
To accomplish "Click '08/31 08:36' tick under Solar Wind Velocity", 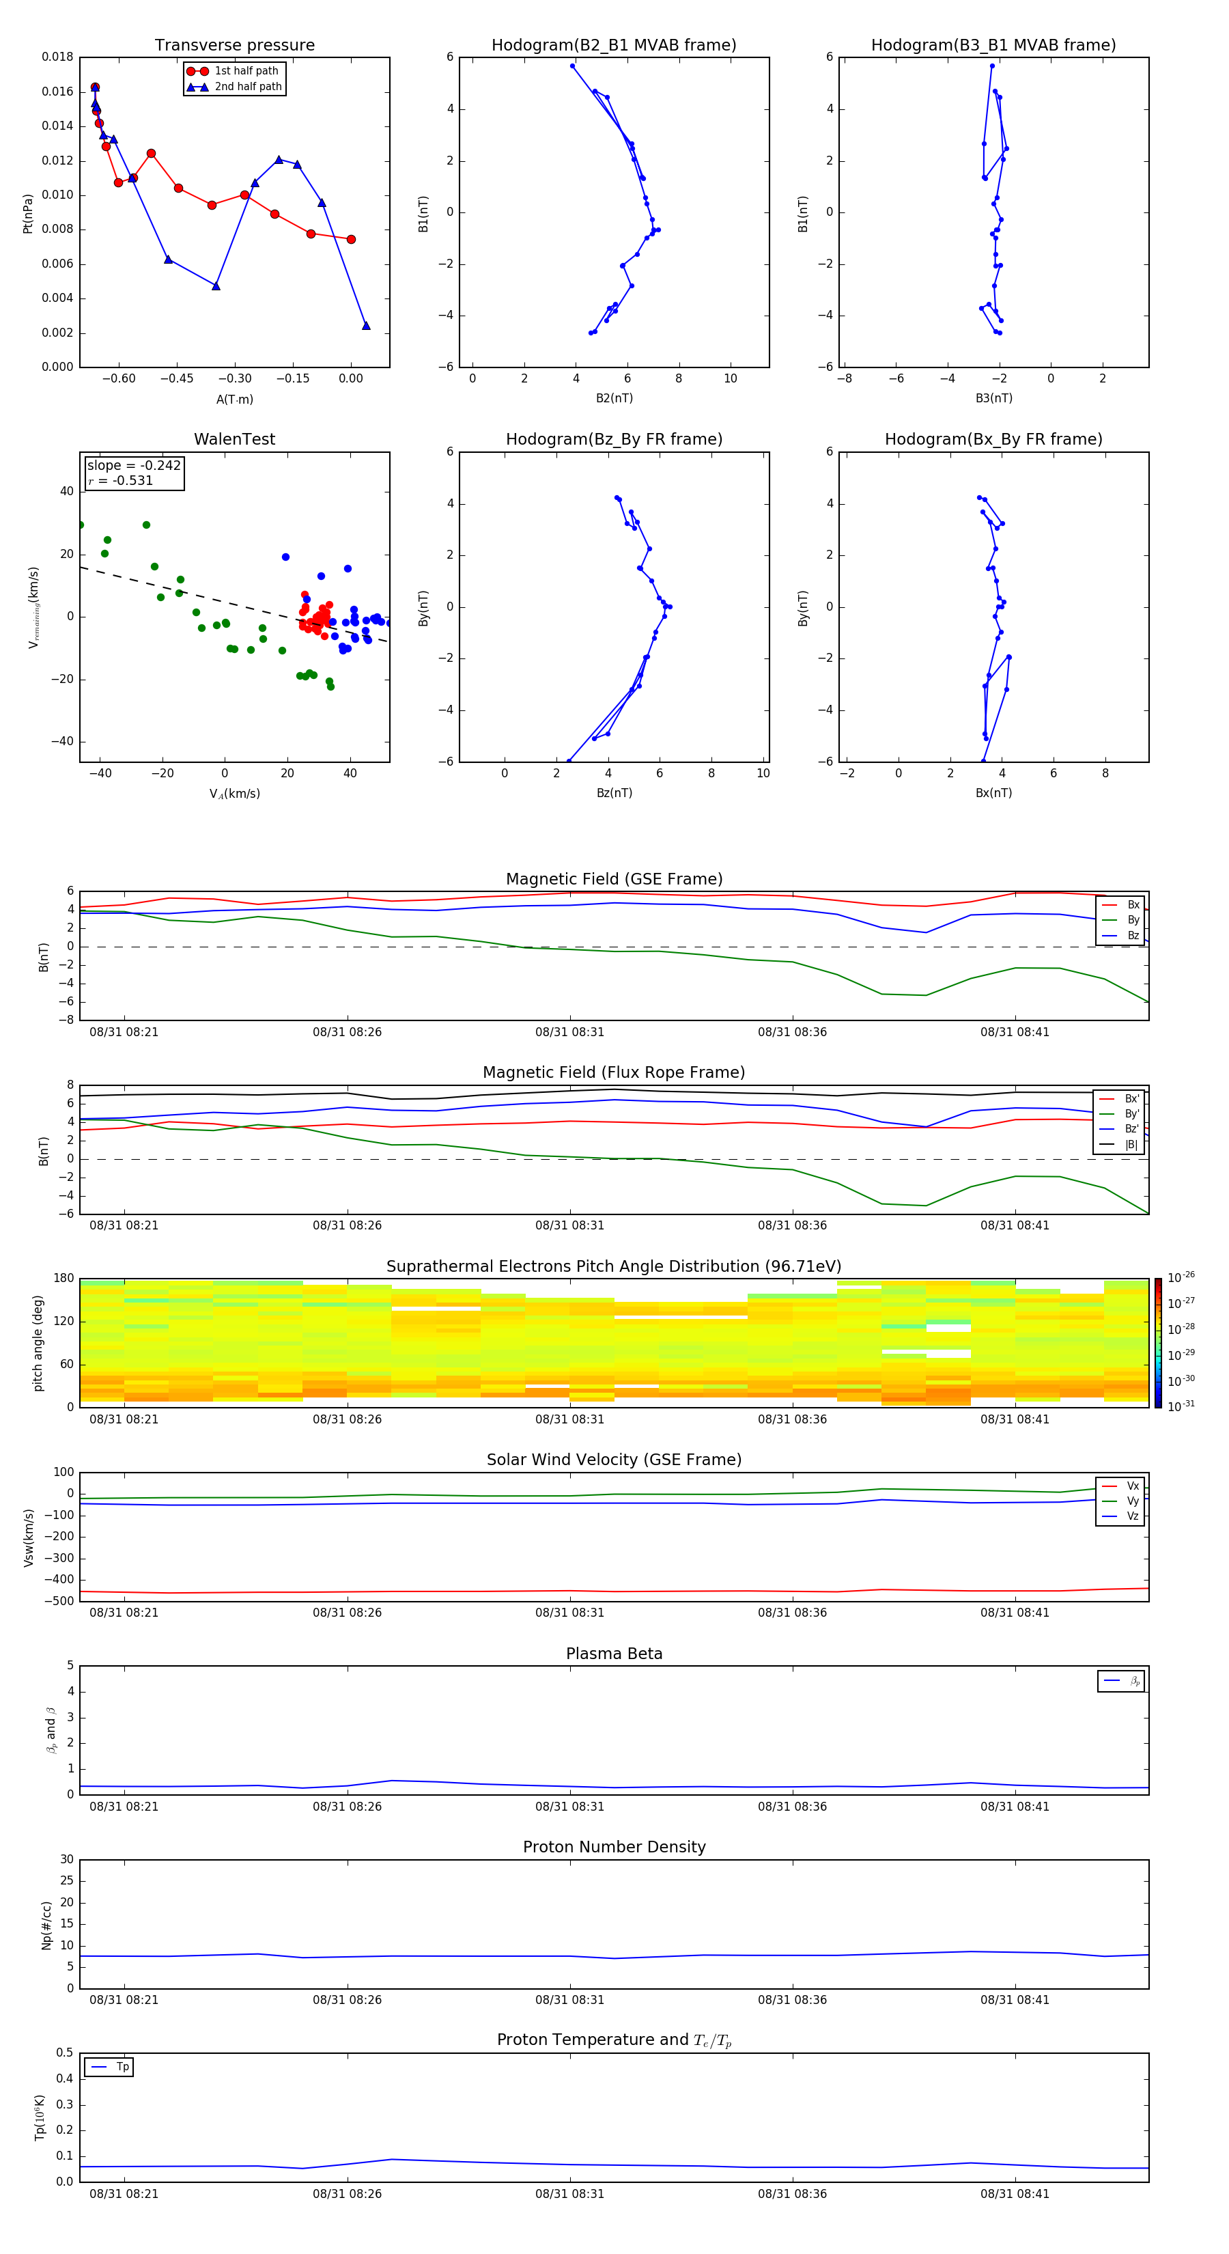I will coord(793,1613).
